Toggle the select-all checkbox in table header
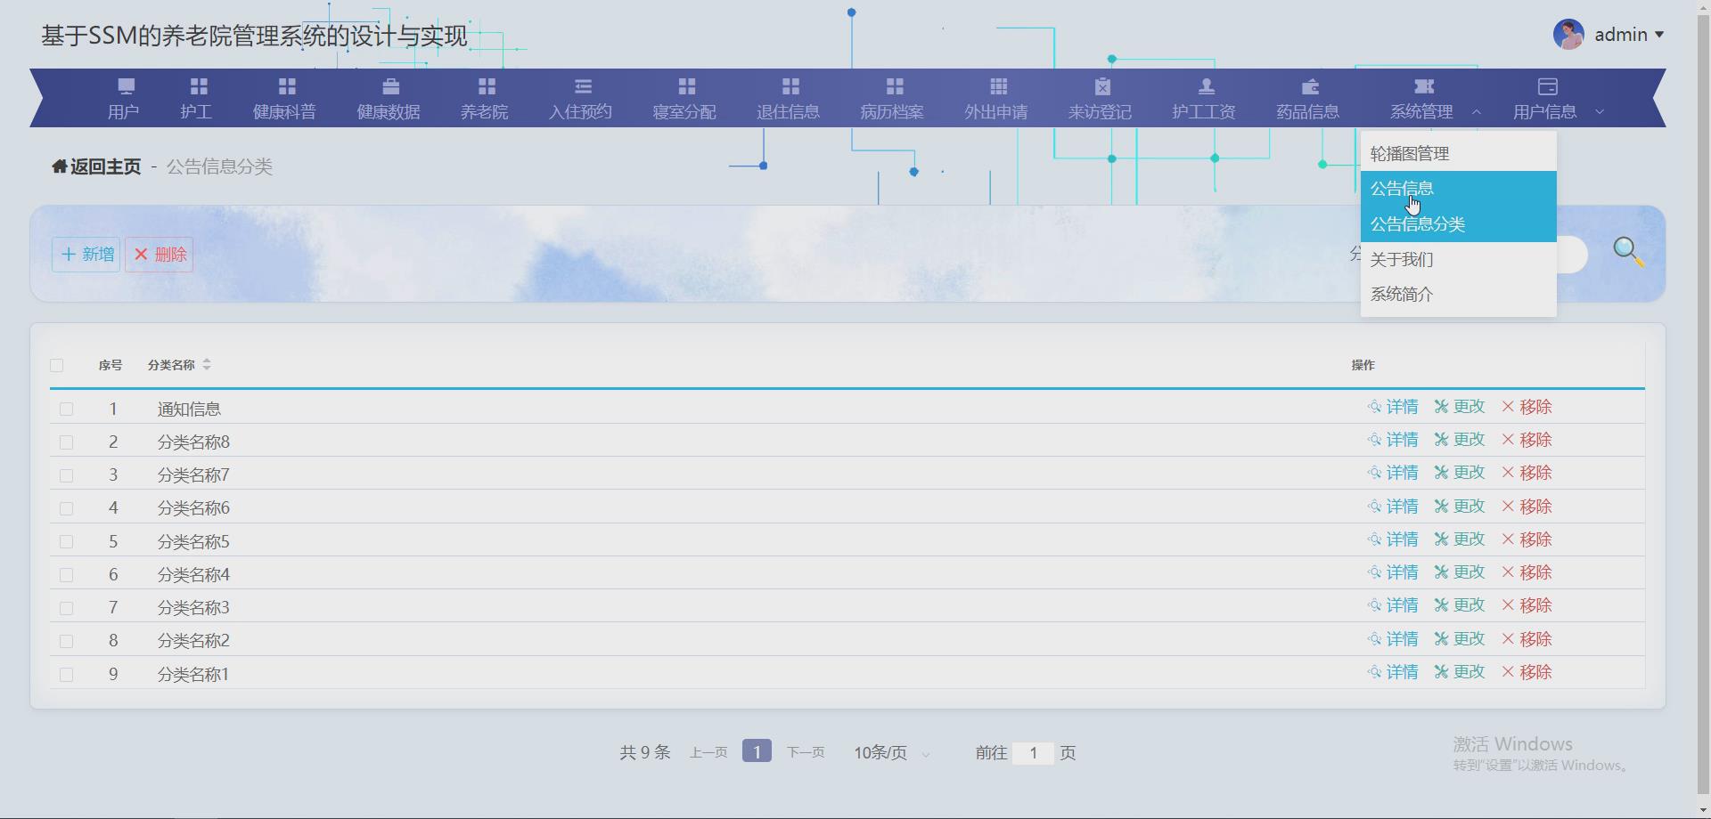 pos(57,365)
